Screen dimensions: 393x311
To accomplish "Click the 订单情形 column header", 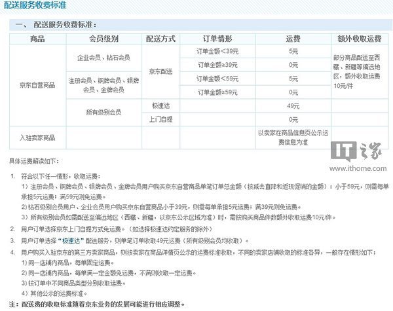I will coord(219,39).
